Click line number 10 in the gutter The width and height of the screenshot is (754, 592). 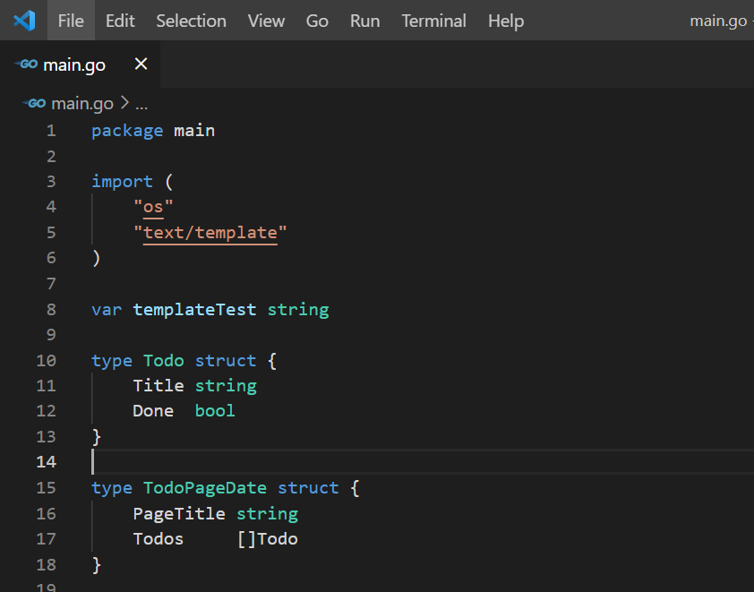pyautogui.click(x=47, y=361)
